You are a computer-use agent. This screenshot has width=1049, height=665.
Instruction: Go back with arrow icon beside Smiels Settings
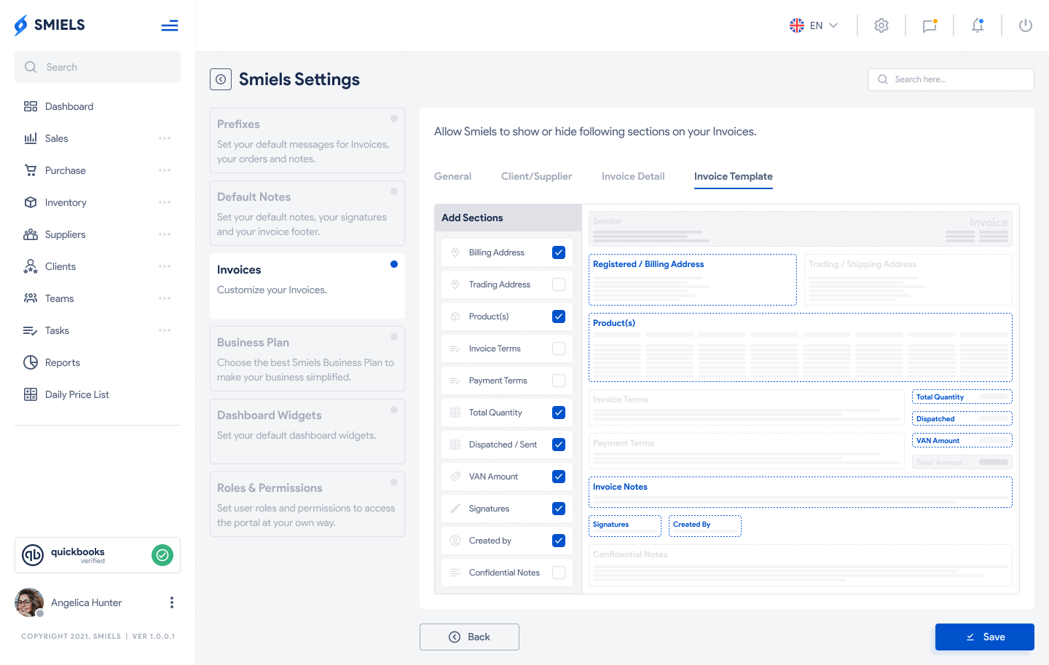click(x=221, y=79)
